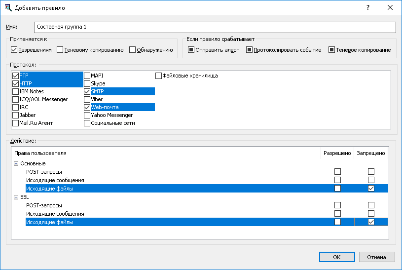Select POST-запросы row under Основные
This screenshot has width=402, height=270.
coord(43,172)
